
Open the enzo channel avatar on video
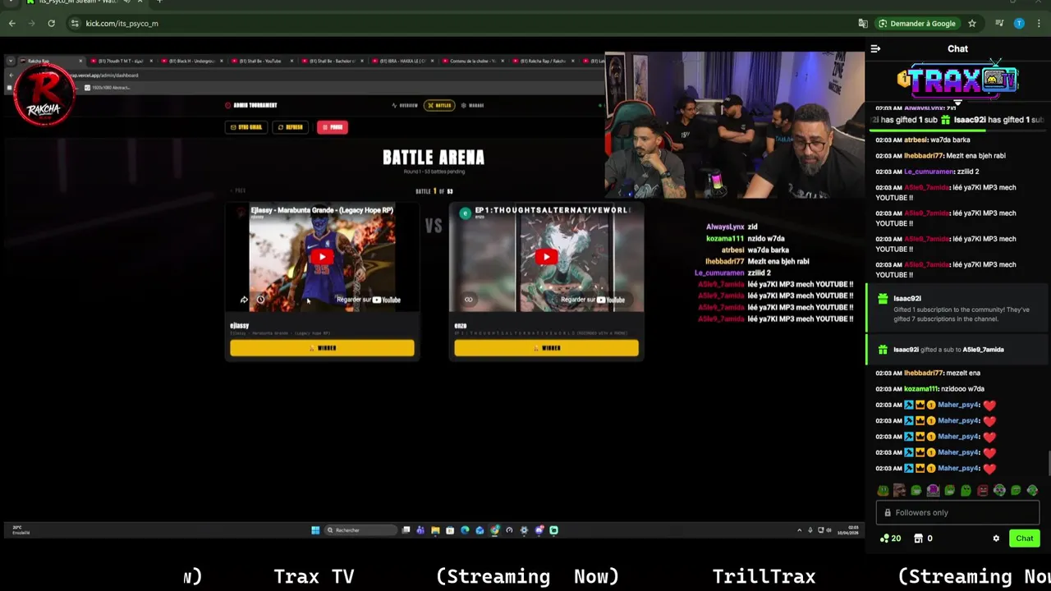465,213
